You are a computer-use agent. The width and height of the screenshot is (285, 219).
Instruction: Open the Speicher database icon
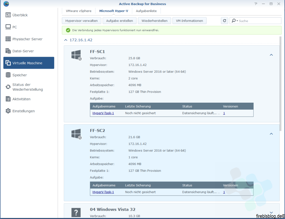click(x=8, y=75)
